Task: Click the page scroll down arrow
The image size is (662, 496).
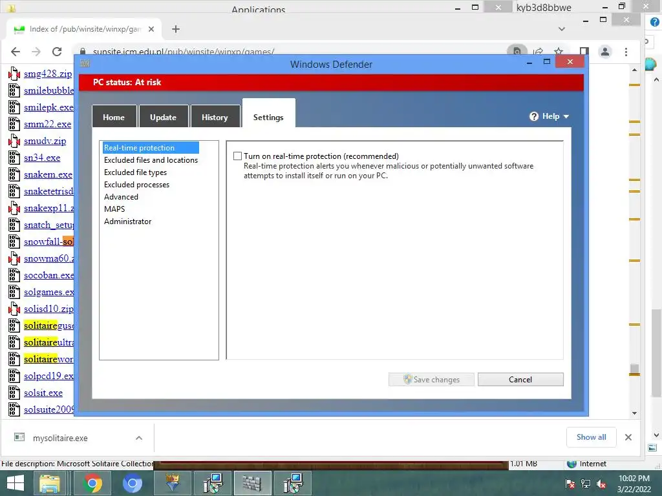Action: pos(635,413)
